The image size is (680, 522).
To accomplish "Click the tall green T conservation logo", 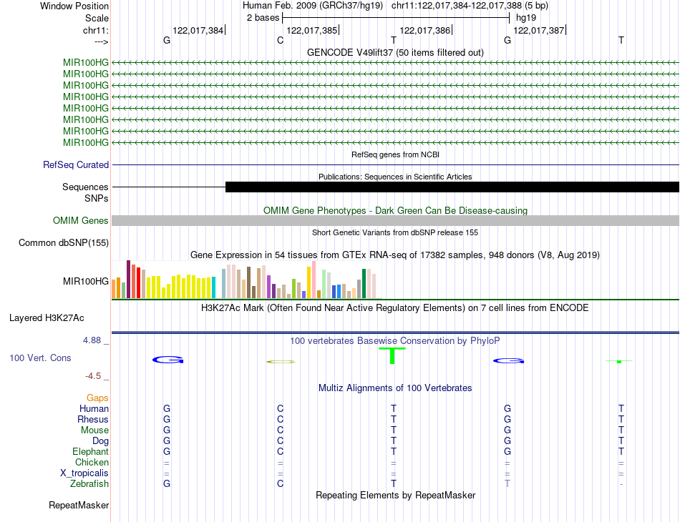I will pyautogui.click(x=392, y=355).
